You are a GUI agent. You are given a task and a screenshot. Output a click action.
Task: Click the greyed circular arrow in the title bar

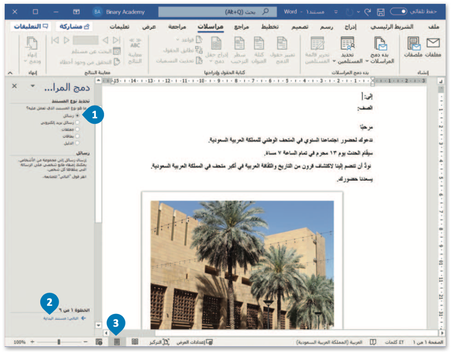pyautogui.click(x=349, y=12)
